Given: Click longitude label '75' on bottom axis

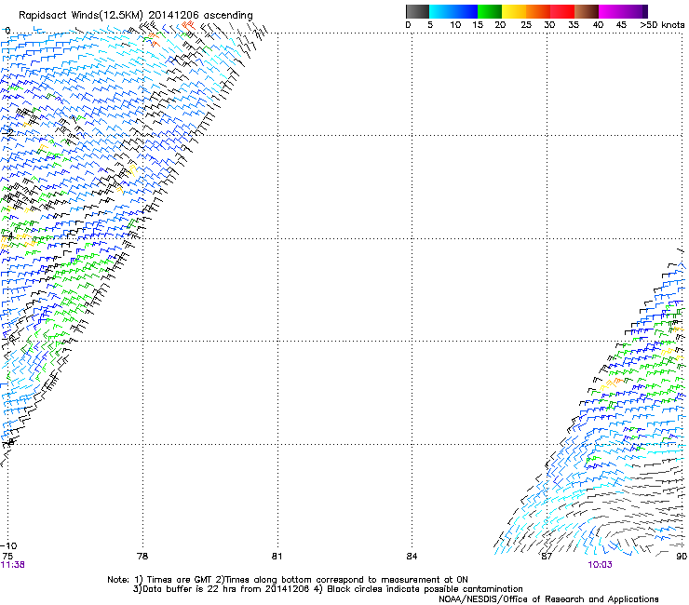Looking at the screenshot, I should 7,557.
